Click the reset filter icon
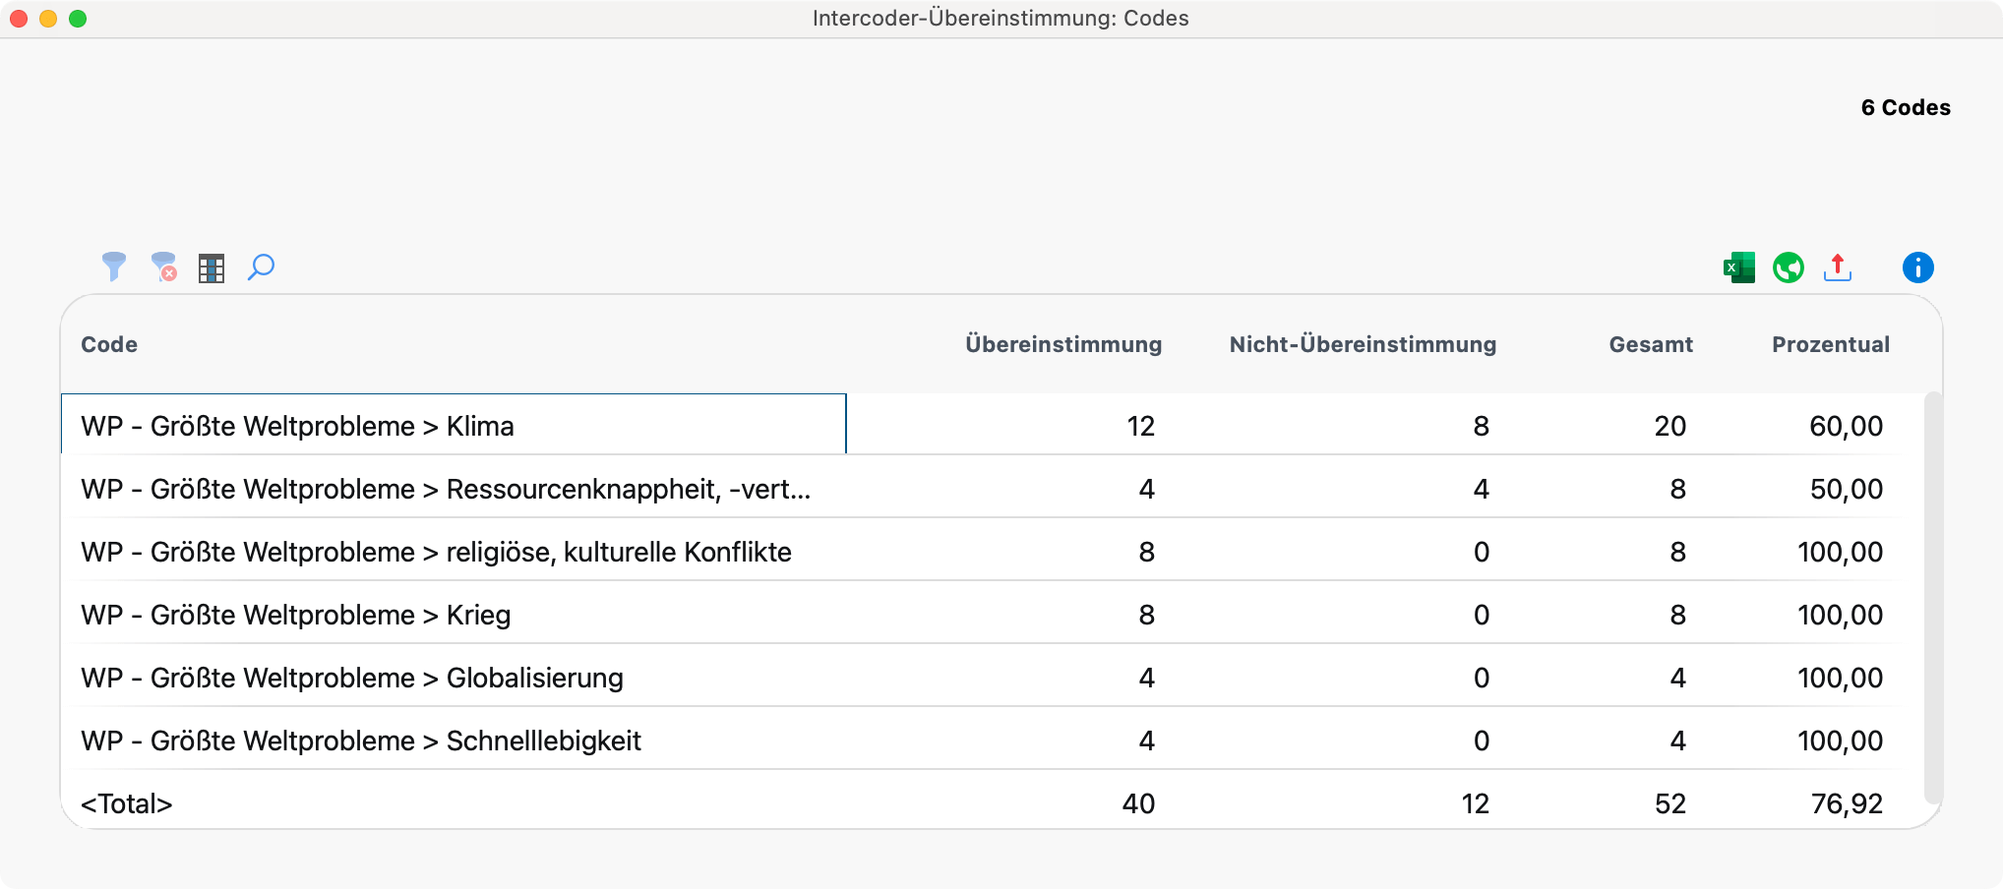The height and width of the screenshot is (889, 2003). pos(163,267)
